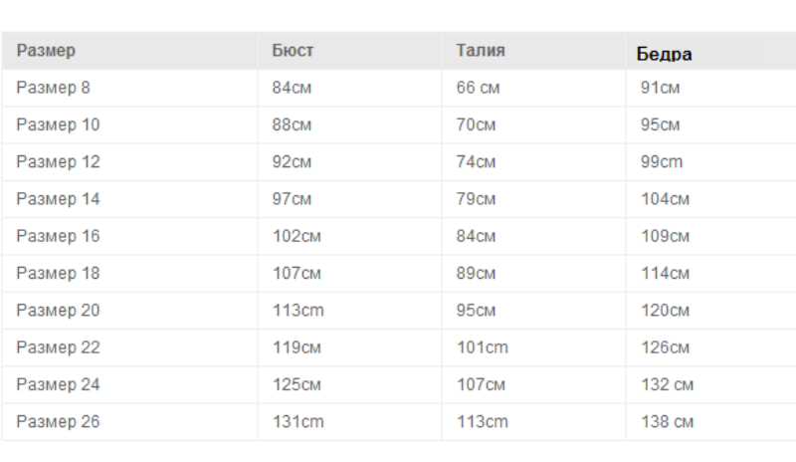Select the Размер 8 row label
This screenshot has width=796, height=462.
click(x=54, y=88)
